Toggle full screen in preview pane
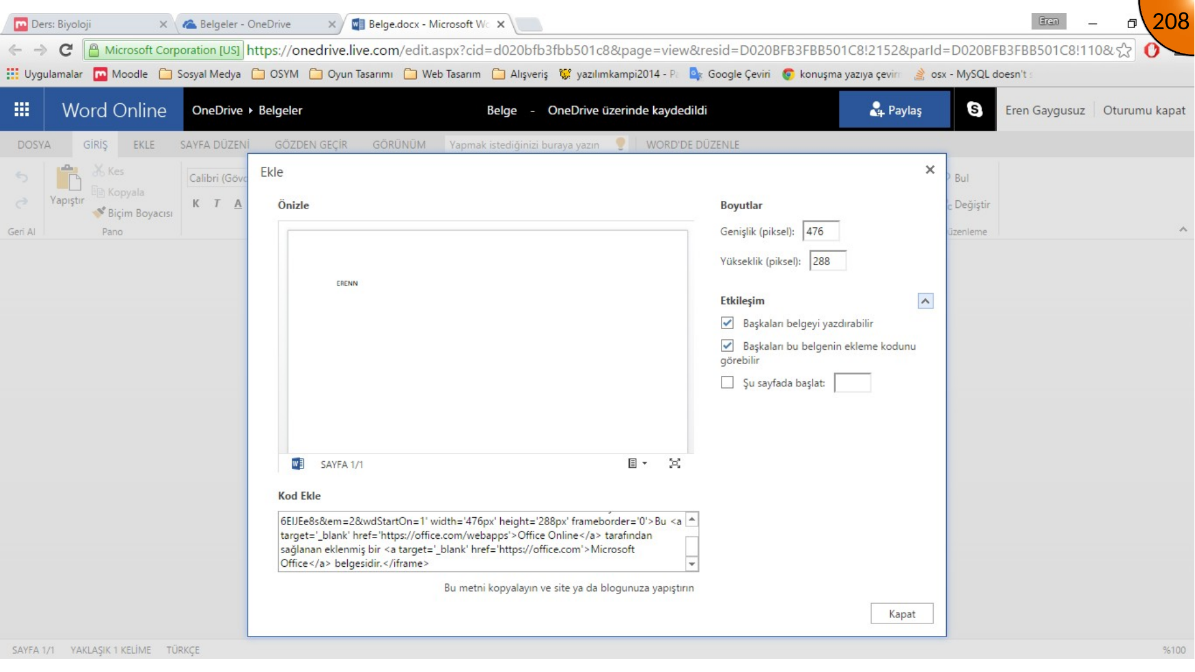This screenshot has height=672, width=1195. [x=674, y=464]
